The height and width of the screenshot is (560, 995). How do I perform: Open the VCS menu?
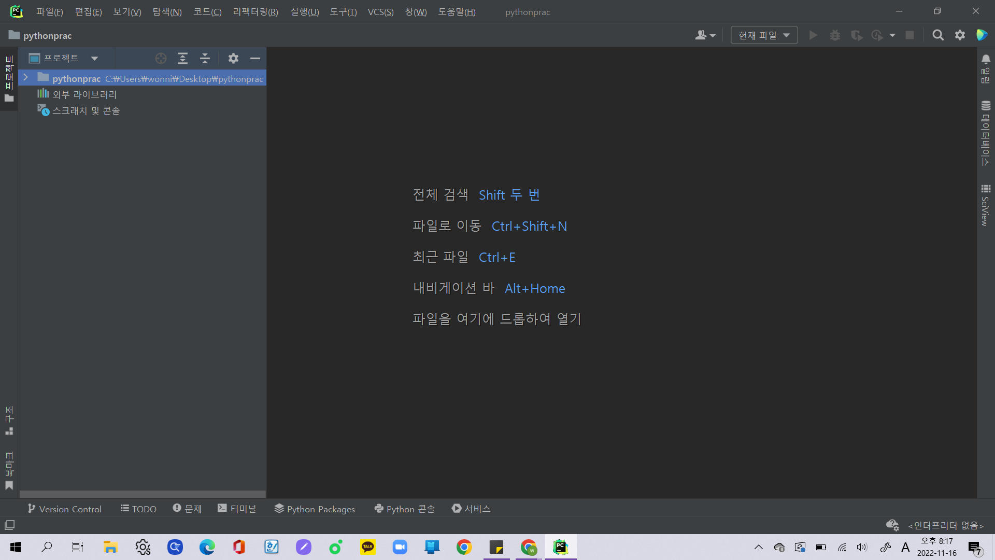pyautogui.click(x=381, y=12)
